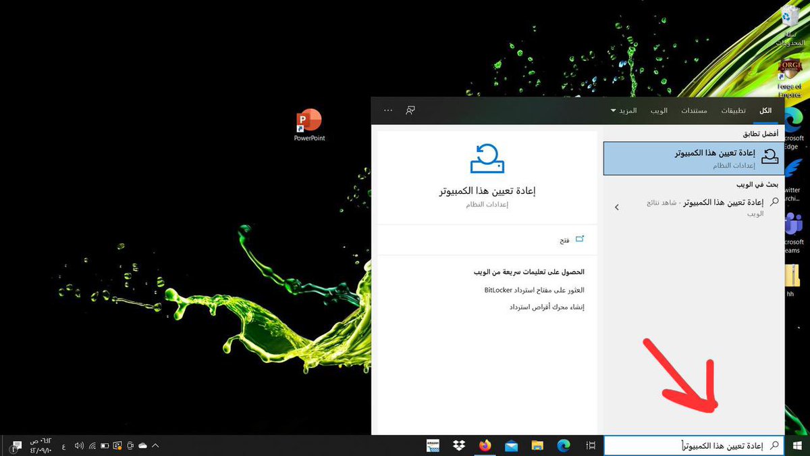Open the OneDrive cloud tray icon
This screenshot has width=810, height=456.
click(142, 446)
